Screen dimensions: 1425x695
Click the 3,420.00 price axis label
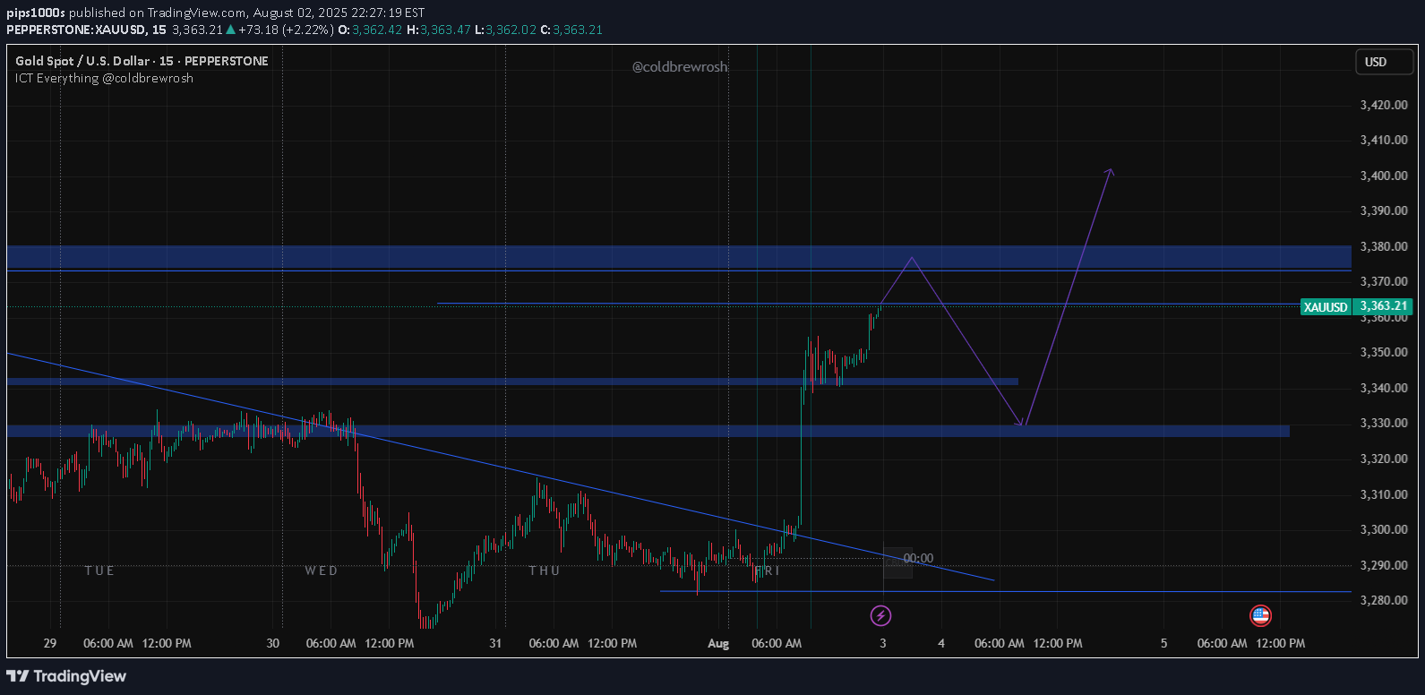point(1384,105)
